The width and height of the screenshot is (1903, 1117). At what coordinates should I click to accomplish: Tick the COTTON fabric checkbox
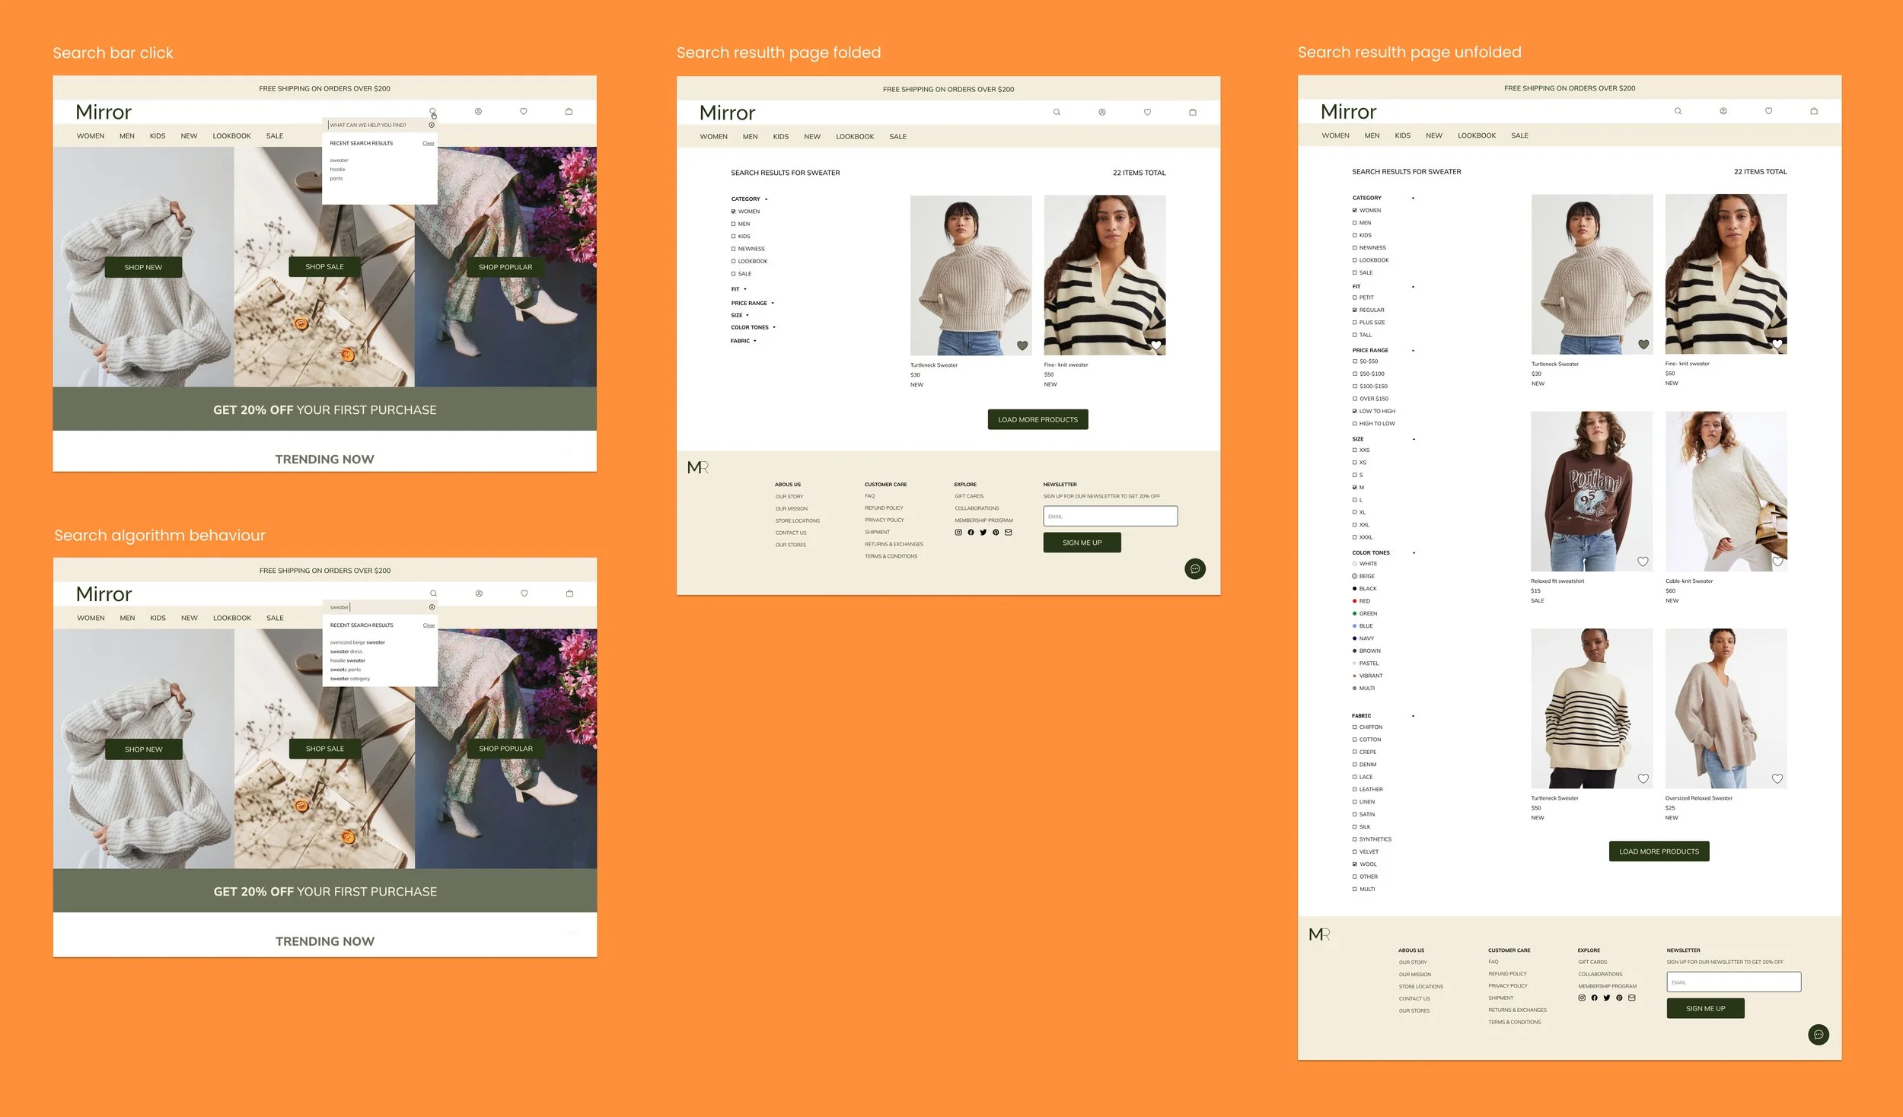pos(1355,740)
